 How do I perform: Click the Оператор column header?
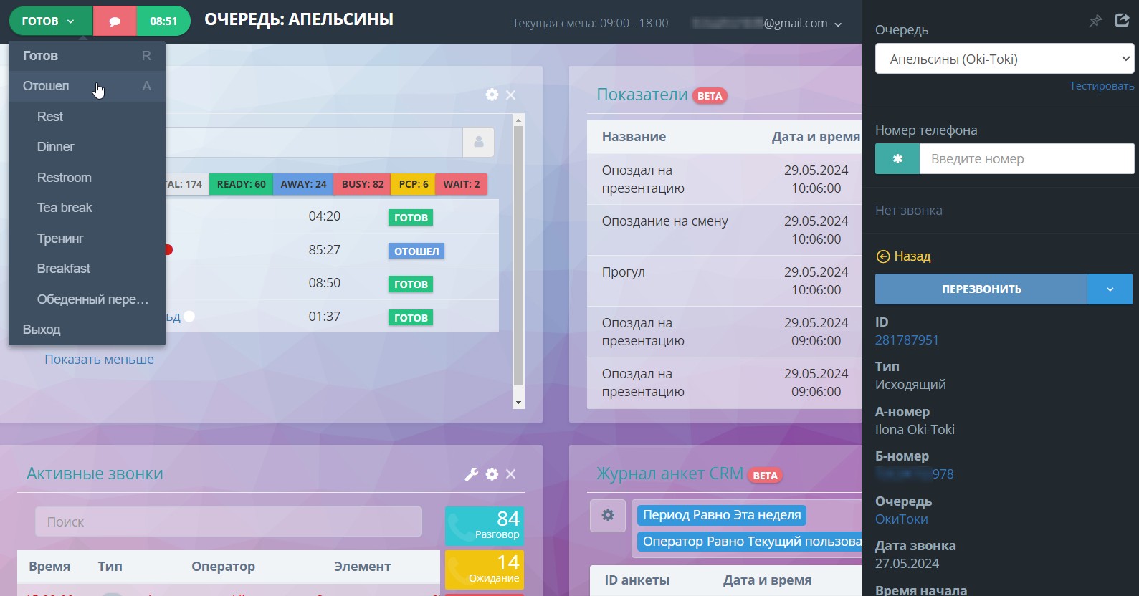click(223, 567)
